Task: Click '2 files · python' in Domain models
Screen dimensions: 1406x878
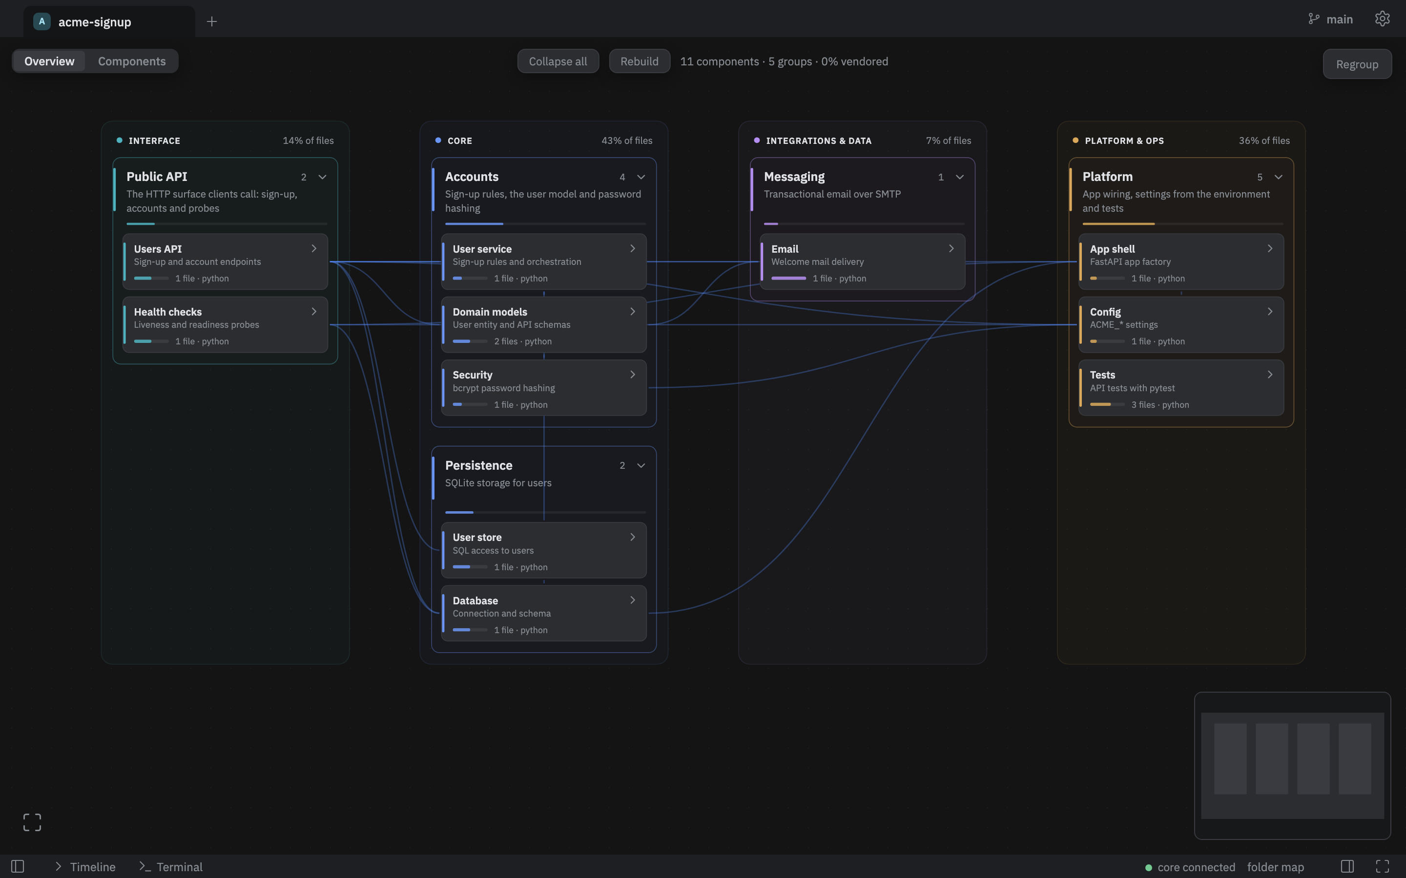Action: pyautogui.click(x=523, y=341)
